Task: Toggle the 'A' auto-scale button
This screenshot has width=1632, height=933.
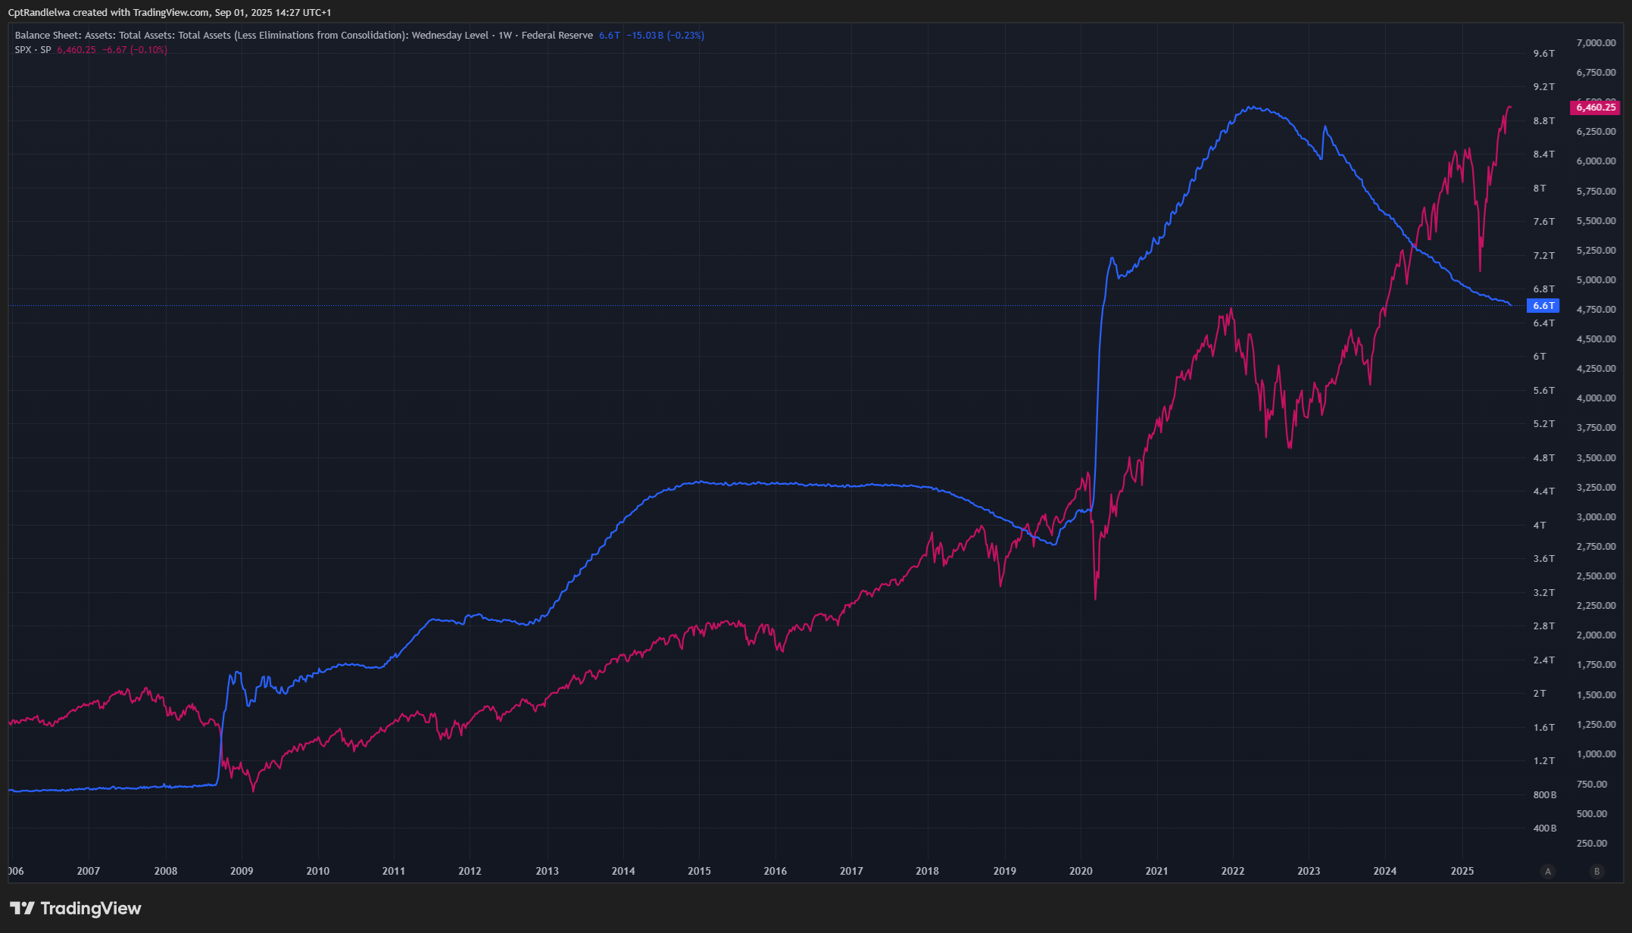Action: [1548, 872]
